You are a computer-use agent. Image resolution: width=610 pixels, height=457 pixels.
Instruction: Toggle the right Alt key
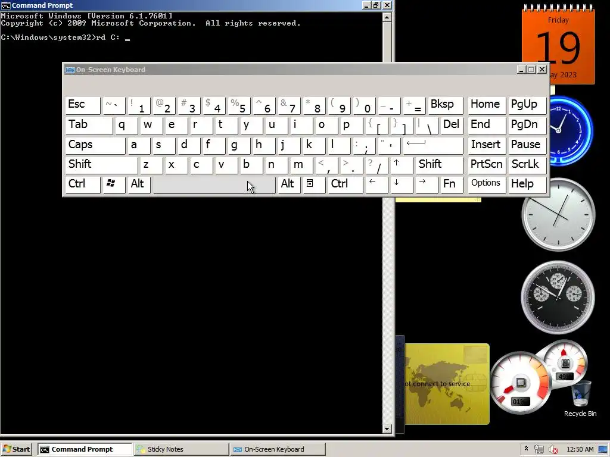[289, 184]
